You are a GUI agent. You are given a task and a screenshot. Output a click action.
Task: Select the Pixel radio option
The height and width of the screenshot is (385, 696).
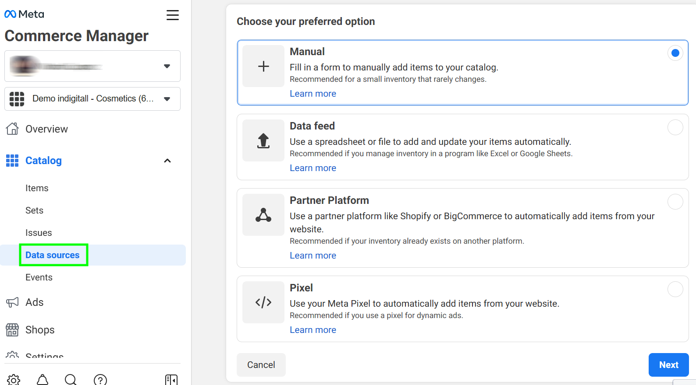675,289
